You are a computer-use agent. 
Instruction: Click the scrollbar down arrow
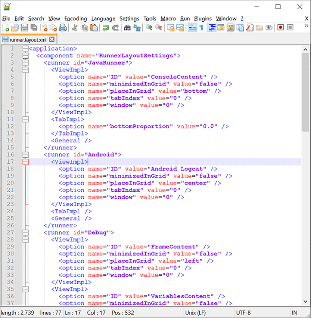305,301
